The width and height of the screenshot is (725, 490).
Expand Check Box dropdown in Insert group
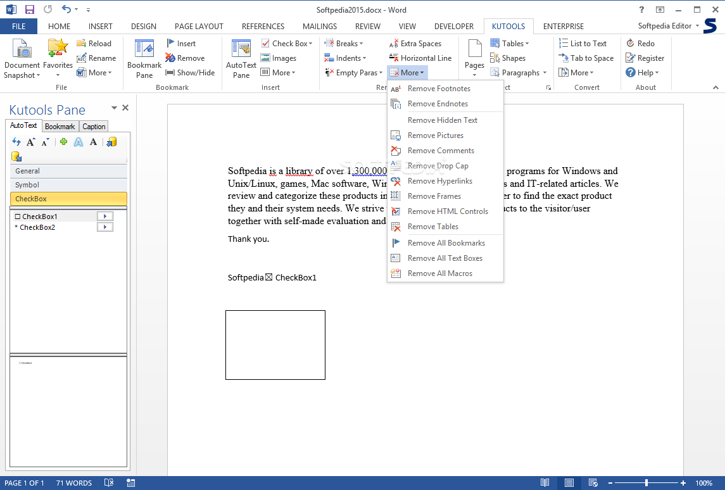[x=311, y=44]
